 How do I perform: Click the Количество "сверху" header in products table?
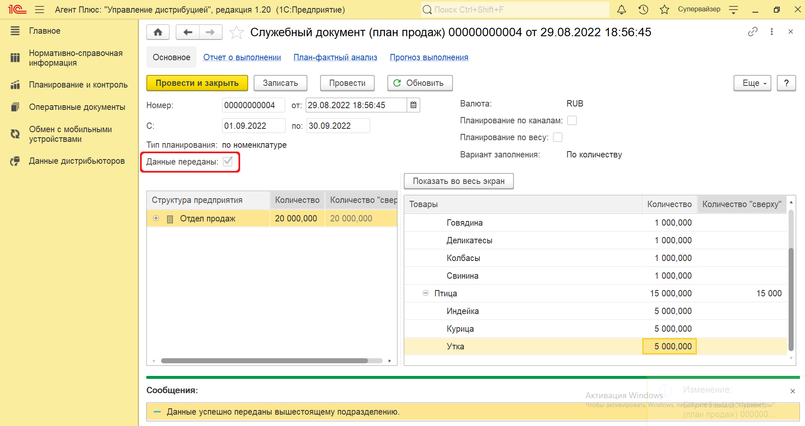(742, 204)
